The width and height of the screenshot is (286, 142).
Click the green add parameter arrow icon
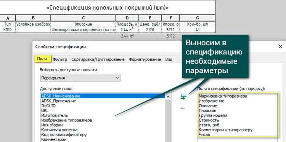183,96
